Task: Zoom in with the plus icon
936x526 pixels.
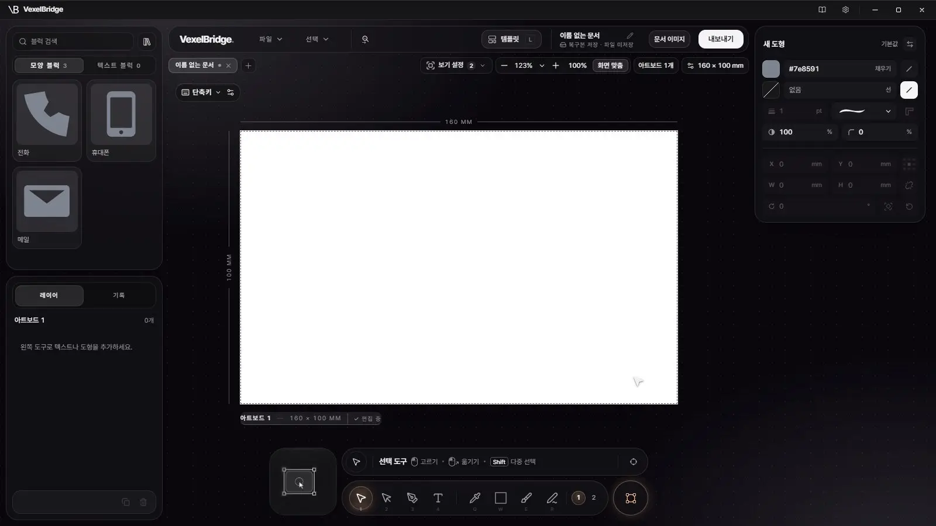Action: coord(556,65)
